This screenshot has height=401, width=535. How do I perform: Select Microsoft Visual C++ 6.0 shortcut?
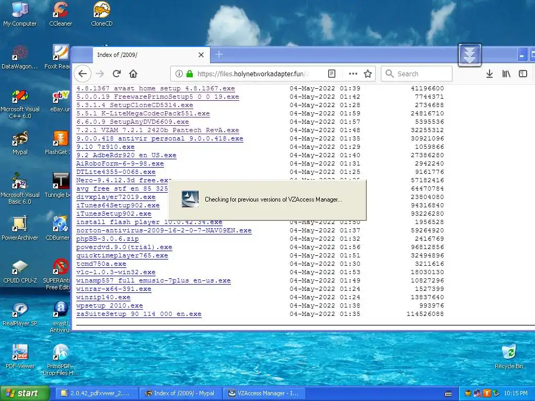[x=20, y=104]
